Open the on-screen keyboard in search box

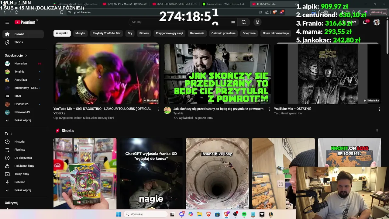click(233, 22)
